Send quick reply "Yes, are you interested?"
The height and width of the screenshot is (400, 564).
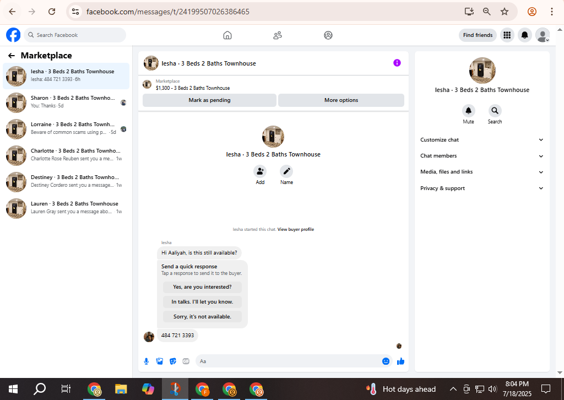[x=202, y=287]
